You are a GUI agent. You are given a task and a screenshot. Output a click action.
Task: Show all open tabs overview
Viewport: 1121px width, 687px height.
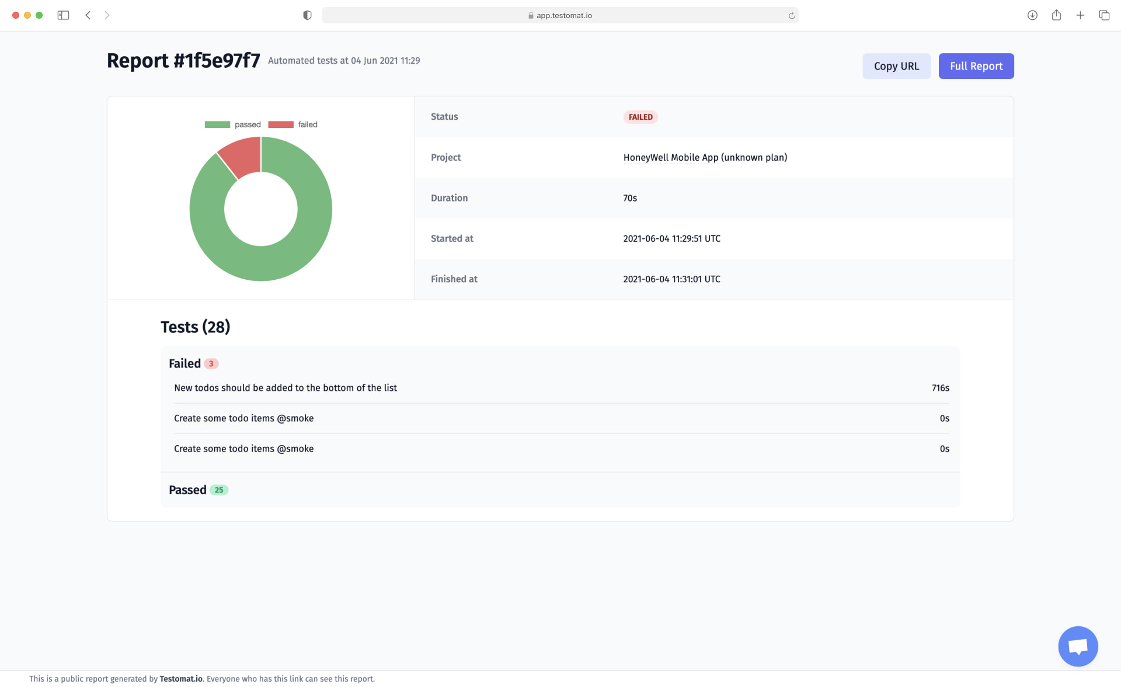click(x=1105, y=15)
